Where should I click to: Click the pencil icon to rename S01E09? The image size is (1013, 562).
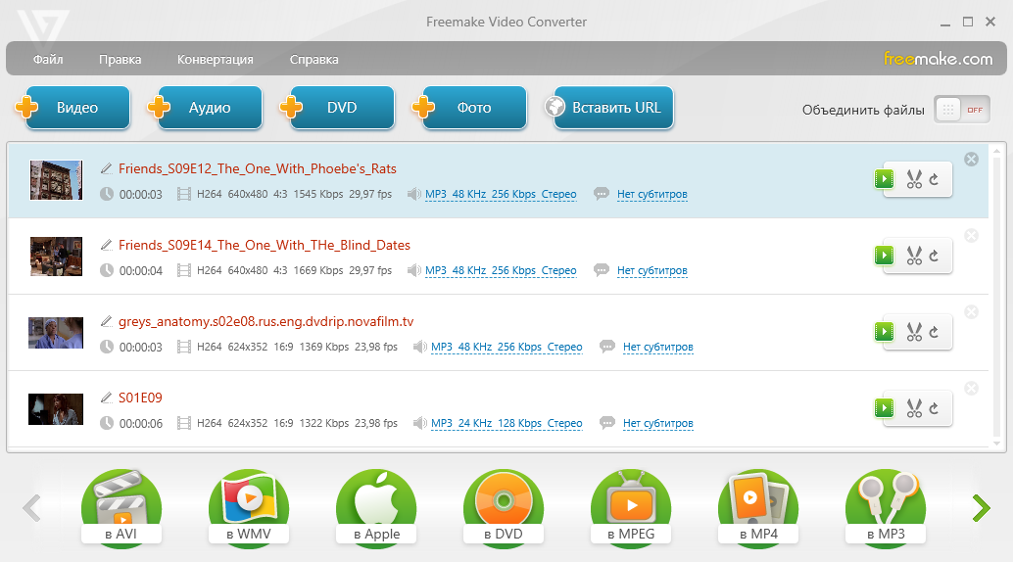(x=107, y=398)
